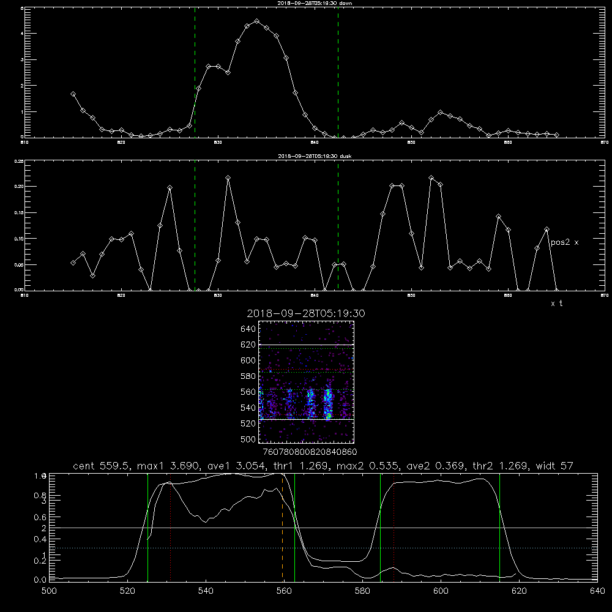
Task: Click the 'ave2 0.369' value in the bottom title
Action: [x=436, y=466]
